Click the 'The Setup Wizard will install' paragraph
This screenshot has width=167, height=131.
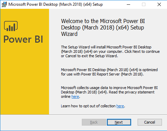pos(110,51)
